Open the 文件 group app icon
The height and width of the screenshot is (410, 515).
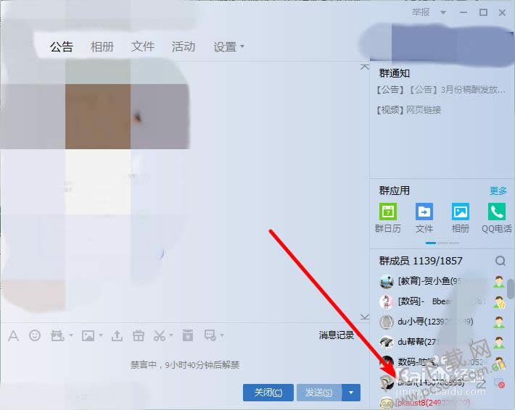424,218
